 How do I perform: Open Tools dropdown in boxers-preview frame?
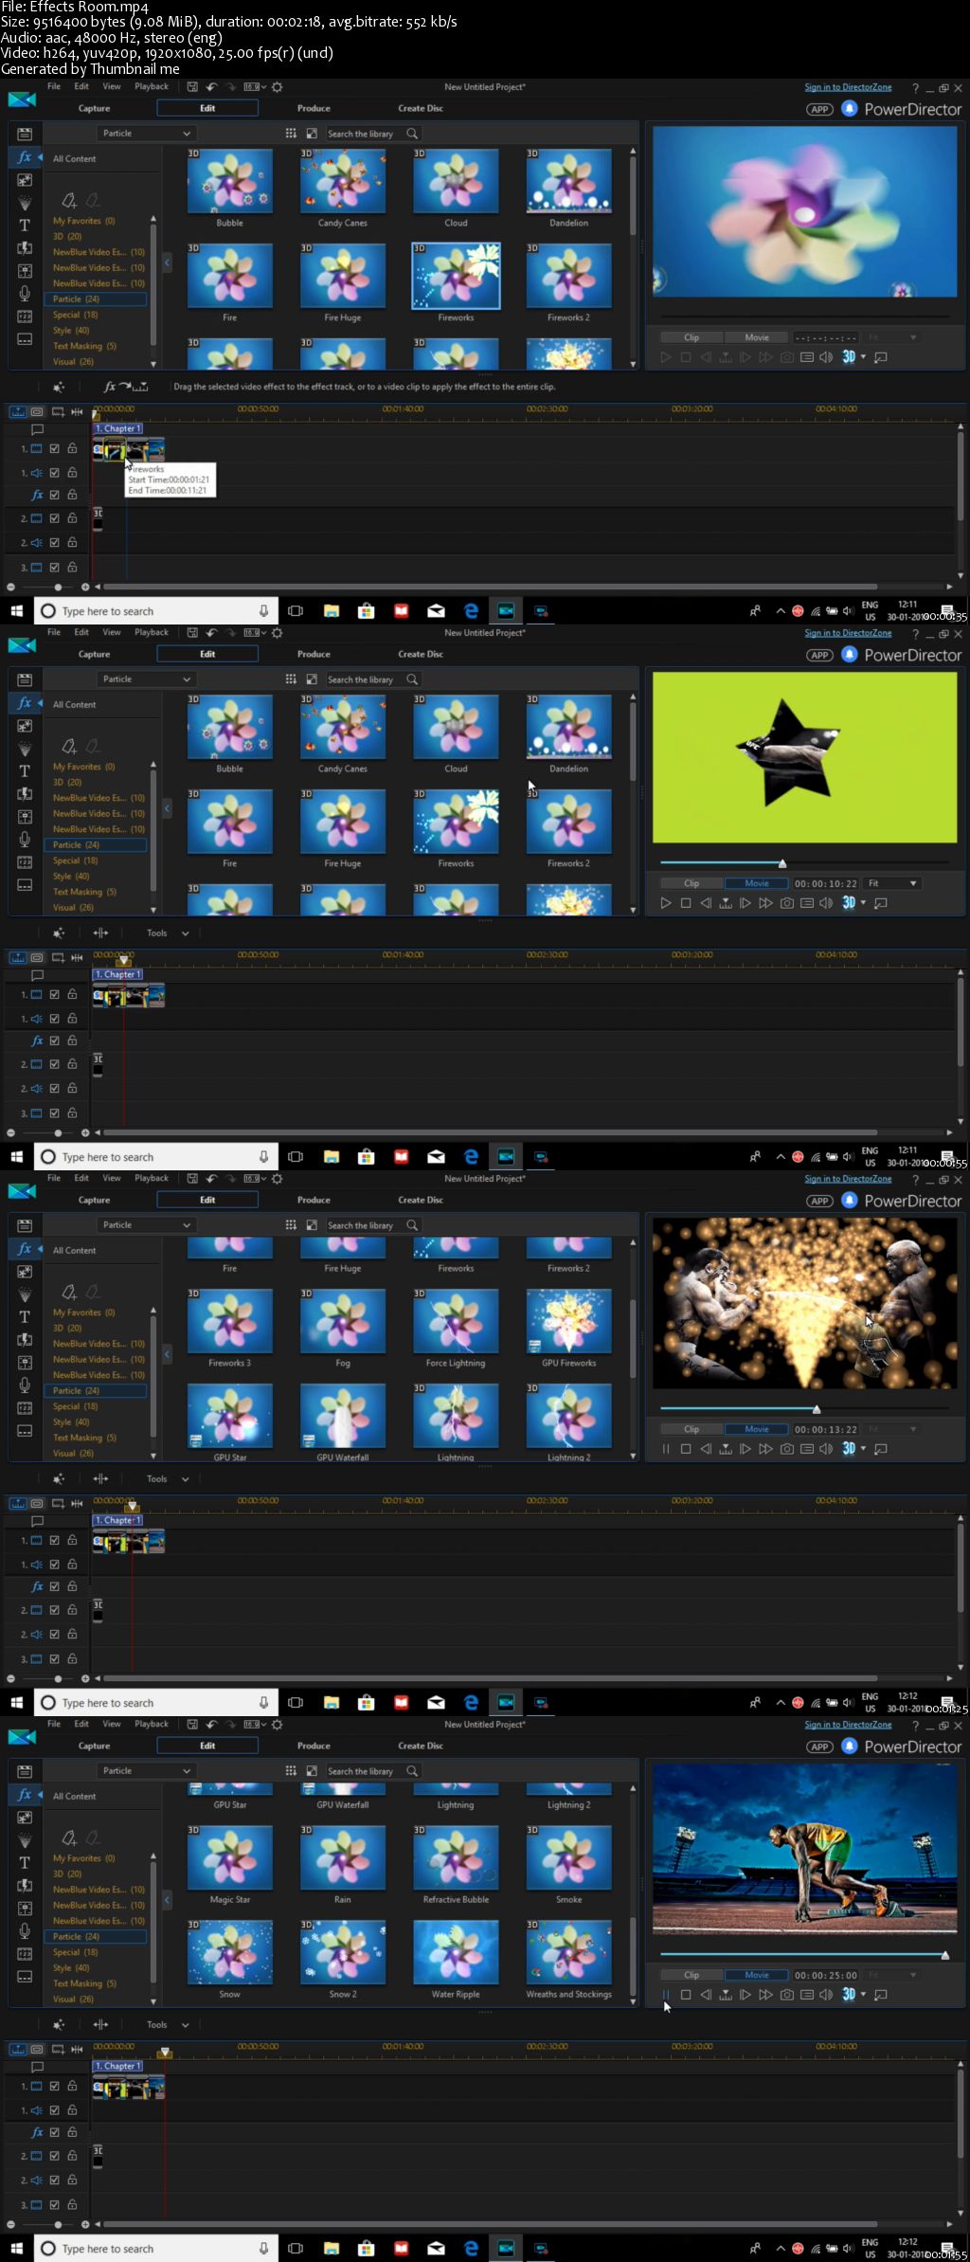[x=168, y=1479]
